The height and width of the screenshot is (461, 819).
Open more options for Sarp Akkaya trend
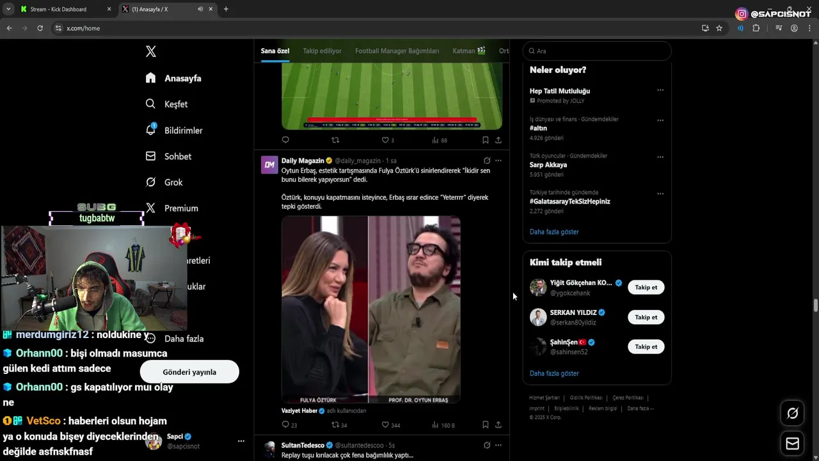[x=660, y=157]
